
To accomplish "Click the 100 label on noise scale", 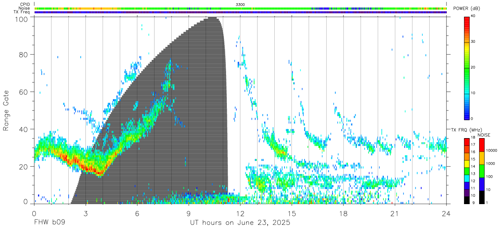I will coord(489,176).
